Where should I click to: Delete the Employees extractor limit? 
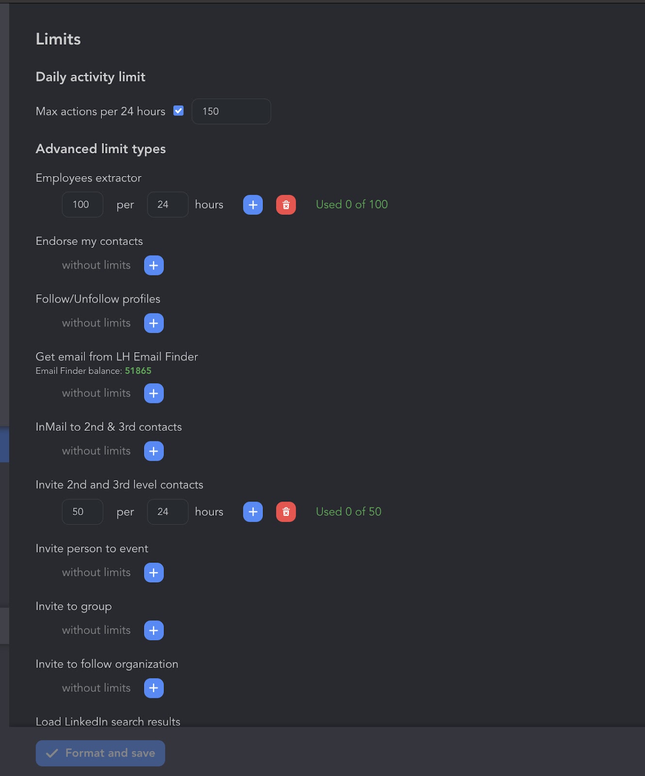[x=286, y=205]
